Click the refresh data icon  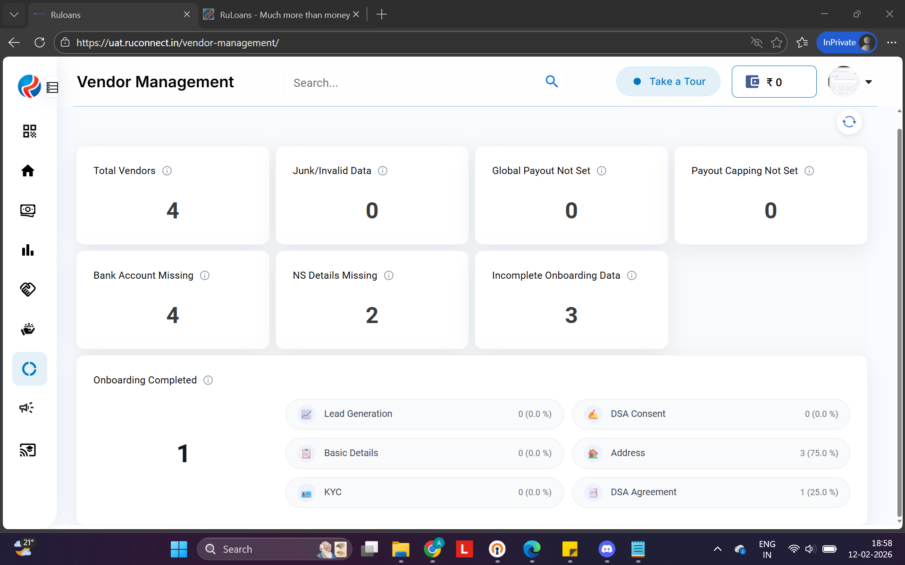[x=849, y=122]
